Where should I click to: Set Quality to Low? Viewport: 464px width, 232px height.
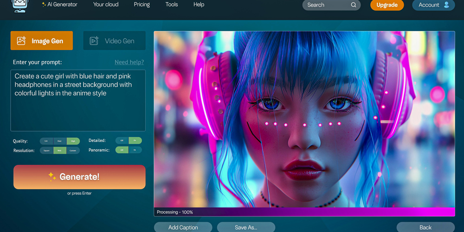coord(46,141)
